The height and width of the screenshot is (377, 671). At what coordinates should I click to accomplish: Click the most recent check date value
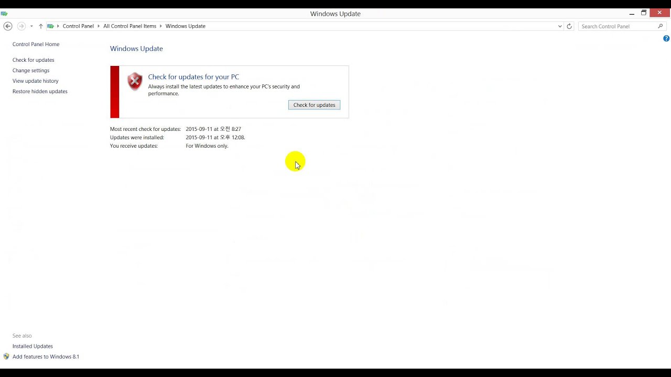[x=213, y=129]
